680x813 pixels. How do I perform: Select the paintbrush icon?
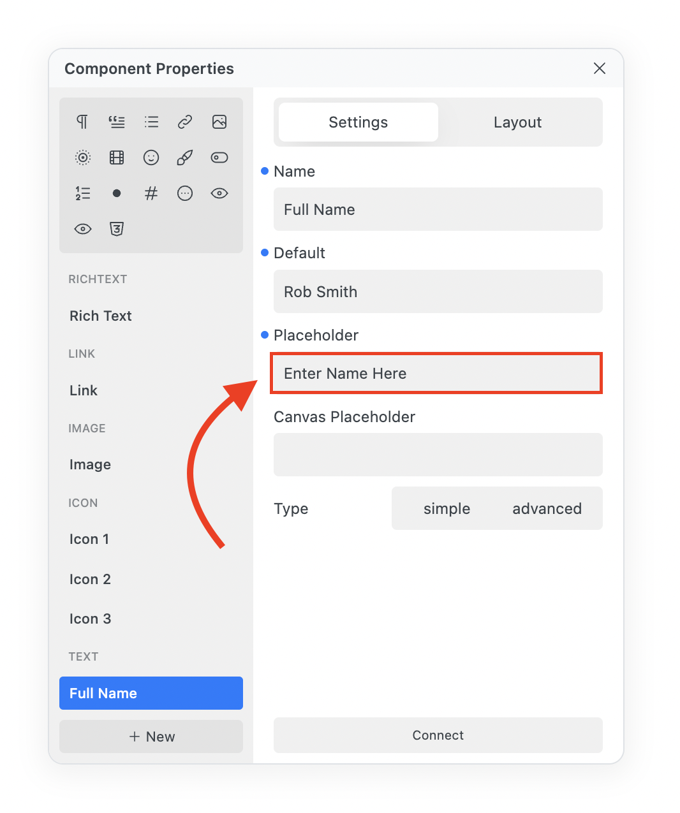(185, 157)
